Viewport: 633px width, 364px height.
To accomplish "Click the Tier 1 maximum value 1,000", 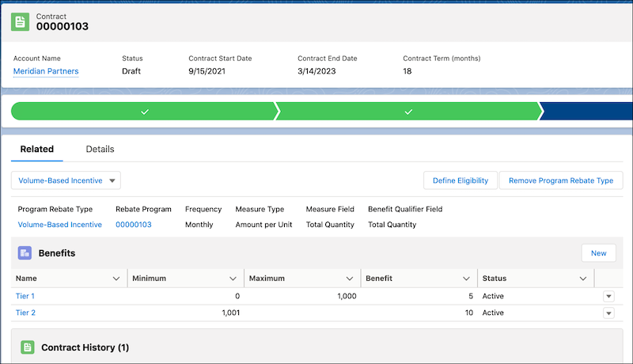I will pyautogui.click(x=347, y=296).
